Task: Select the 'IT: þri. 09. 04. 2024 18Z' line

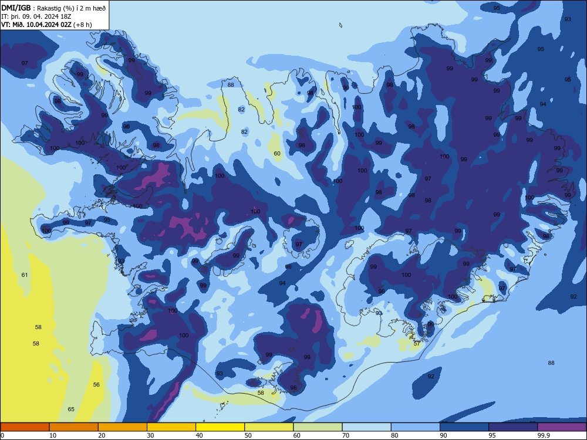Action: pos(36,16)
